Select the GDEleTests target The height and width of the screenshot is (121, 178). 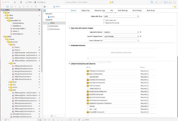pyautogui.click(x=54, y=26)
